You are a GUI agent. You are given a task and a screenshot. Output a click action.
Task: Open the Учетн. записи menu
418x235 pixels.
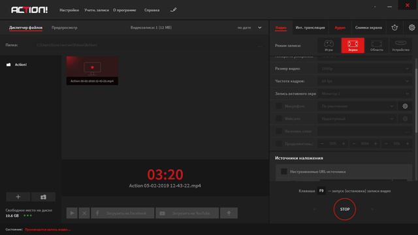(97, 10)
